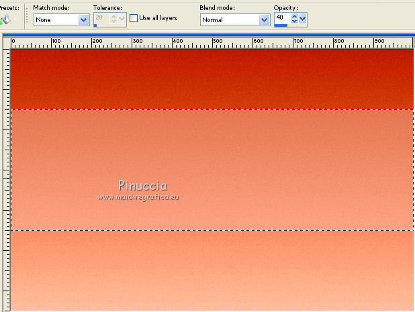The height and width of the screenshot is (312, 415).
Task: Enable the Use all layers checkbox
Action: (x=134, y=18)
